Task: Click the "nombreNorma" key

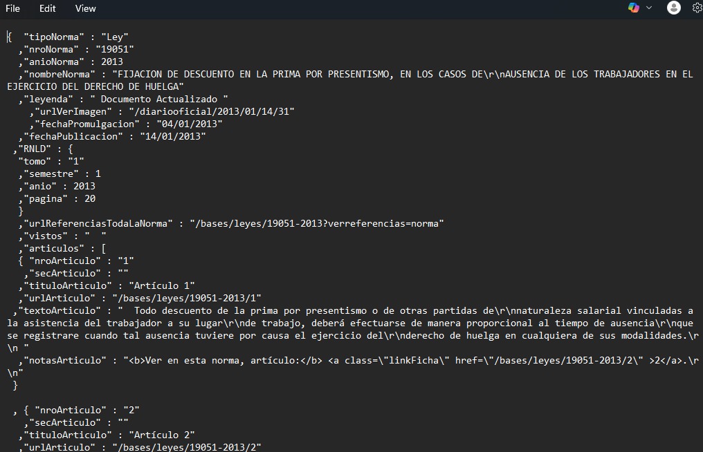Action: point(60,75)
